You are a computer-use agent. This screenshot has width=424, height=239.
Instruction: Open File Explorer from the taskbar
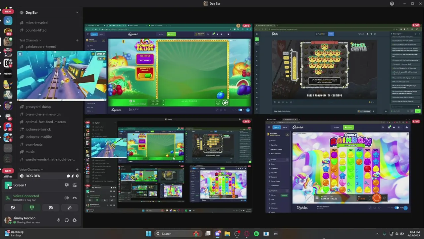(x=227, y=234)
